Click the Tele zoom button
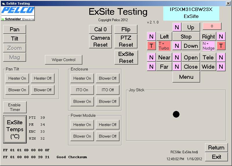This screenshot has height=166, width=232. pos(208,57)
